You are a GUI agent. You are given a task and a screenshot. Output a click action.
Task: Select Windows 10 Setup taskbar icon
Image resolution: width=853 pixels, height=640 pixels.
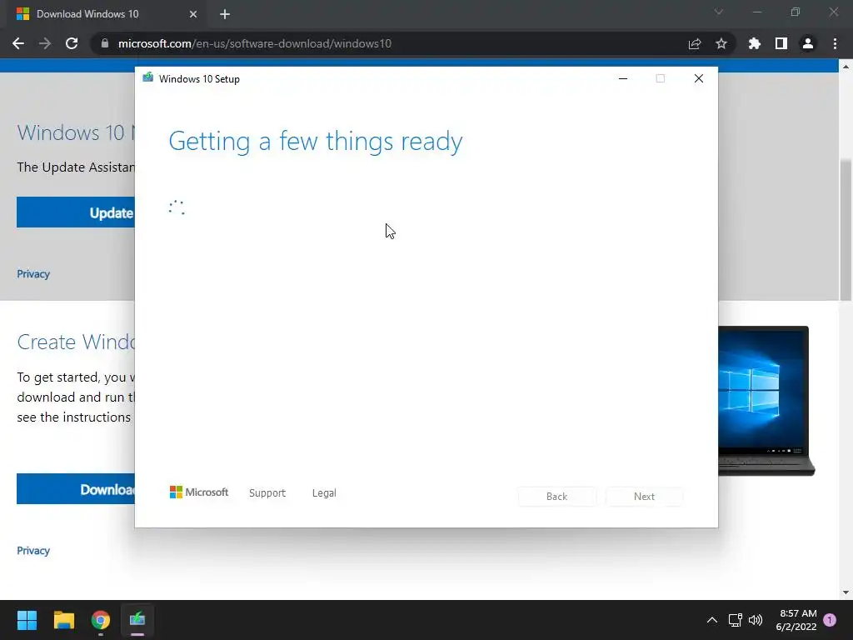click(137, 620)
